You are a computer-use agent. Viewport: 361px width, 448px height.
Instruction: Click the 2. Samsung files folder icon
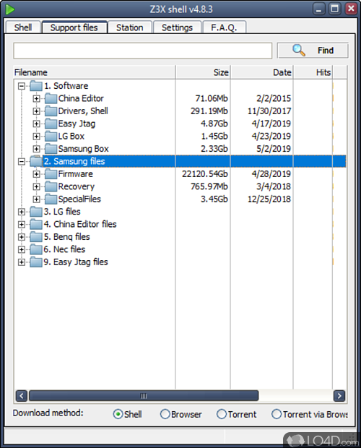coord(36,161)
